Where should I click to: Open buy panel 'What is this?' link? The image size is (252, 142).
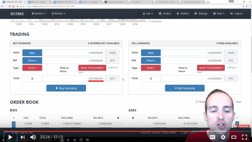click(x=113, y=68)
